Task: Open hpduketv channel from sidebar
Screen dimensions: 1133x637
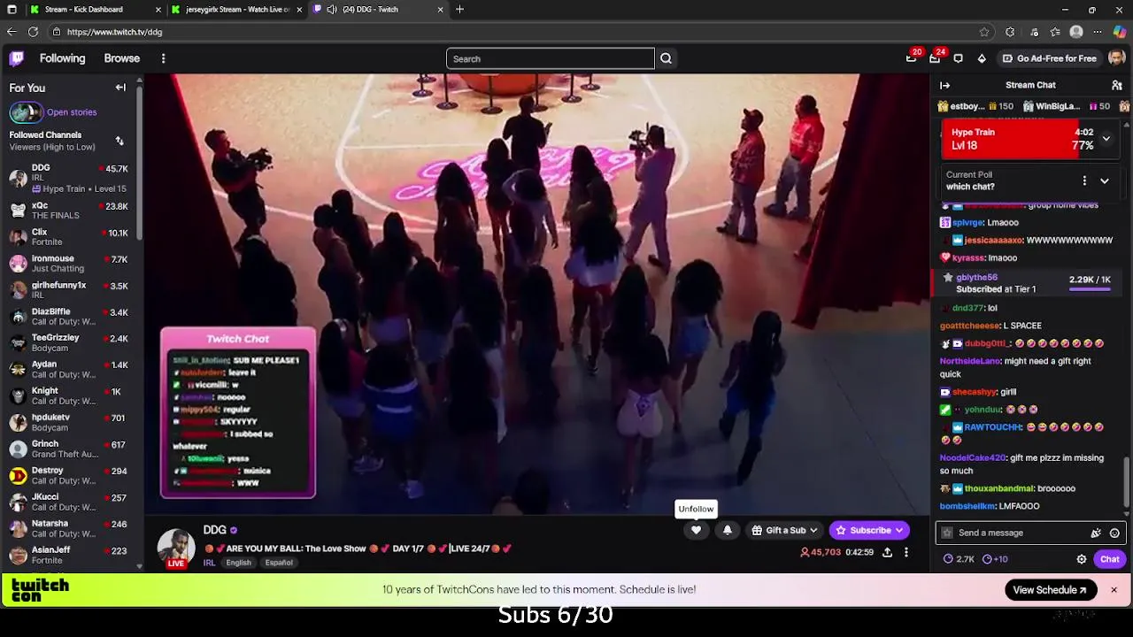Action: pos(70,422)
